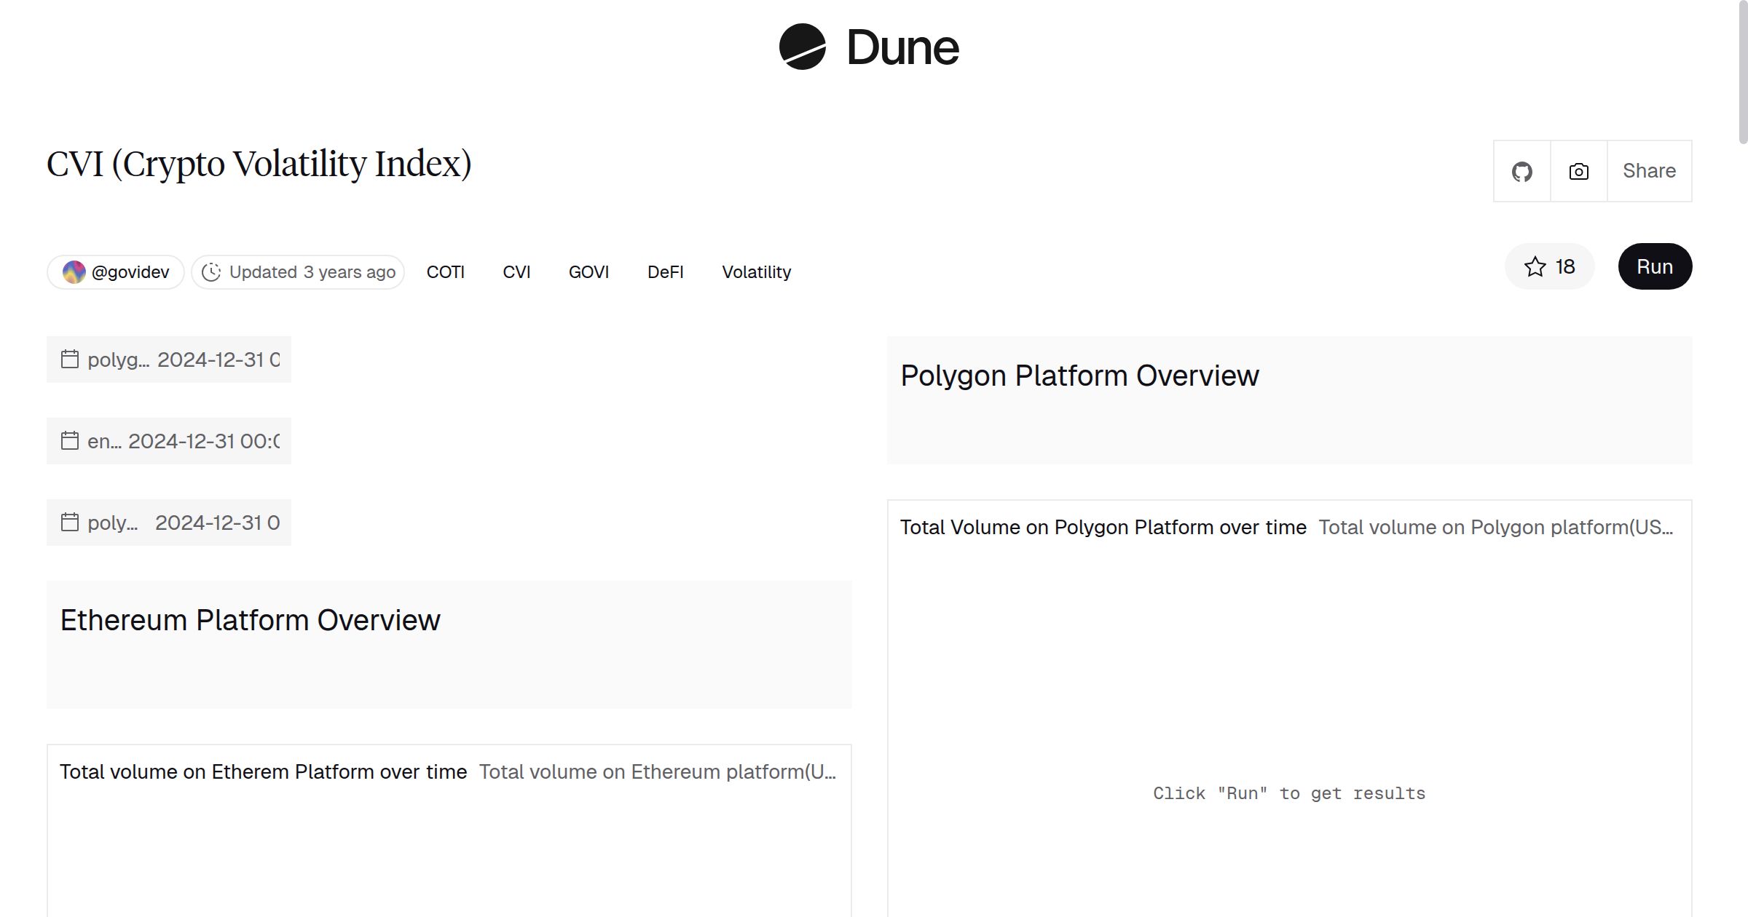Open Total Volume on Polygon Platform chart title

tap(1103, 527)
